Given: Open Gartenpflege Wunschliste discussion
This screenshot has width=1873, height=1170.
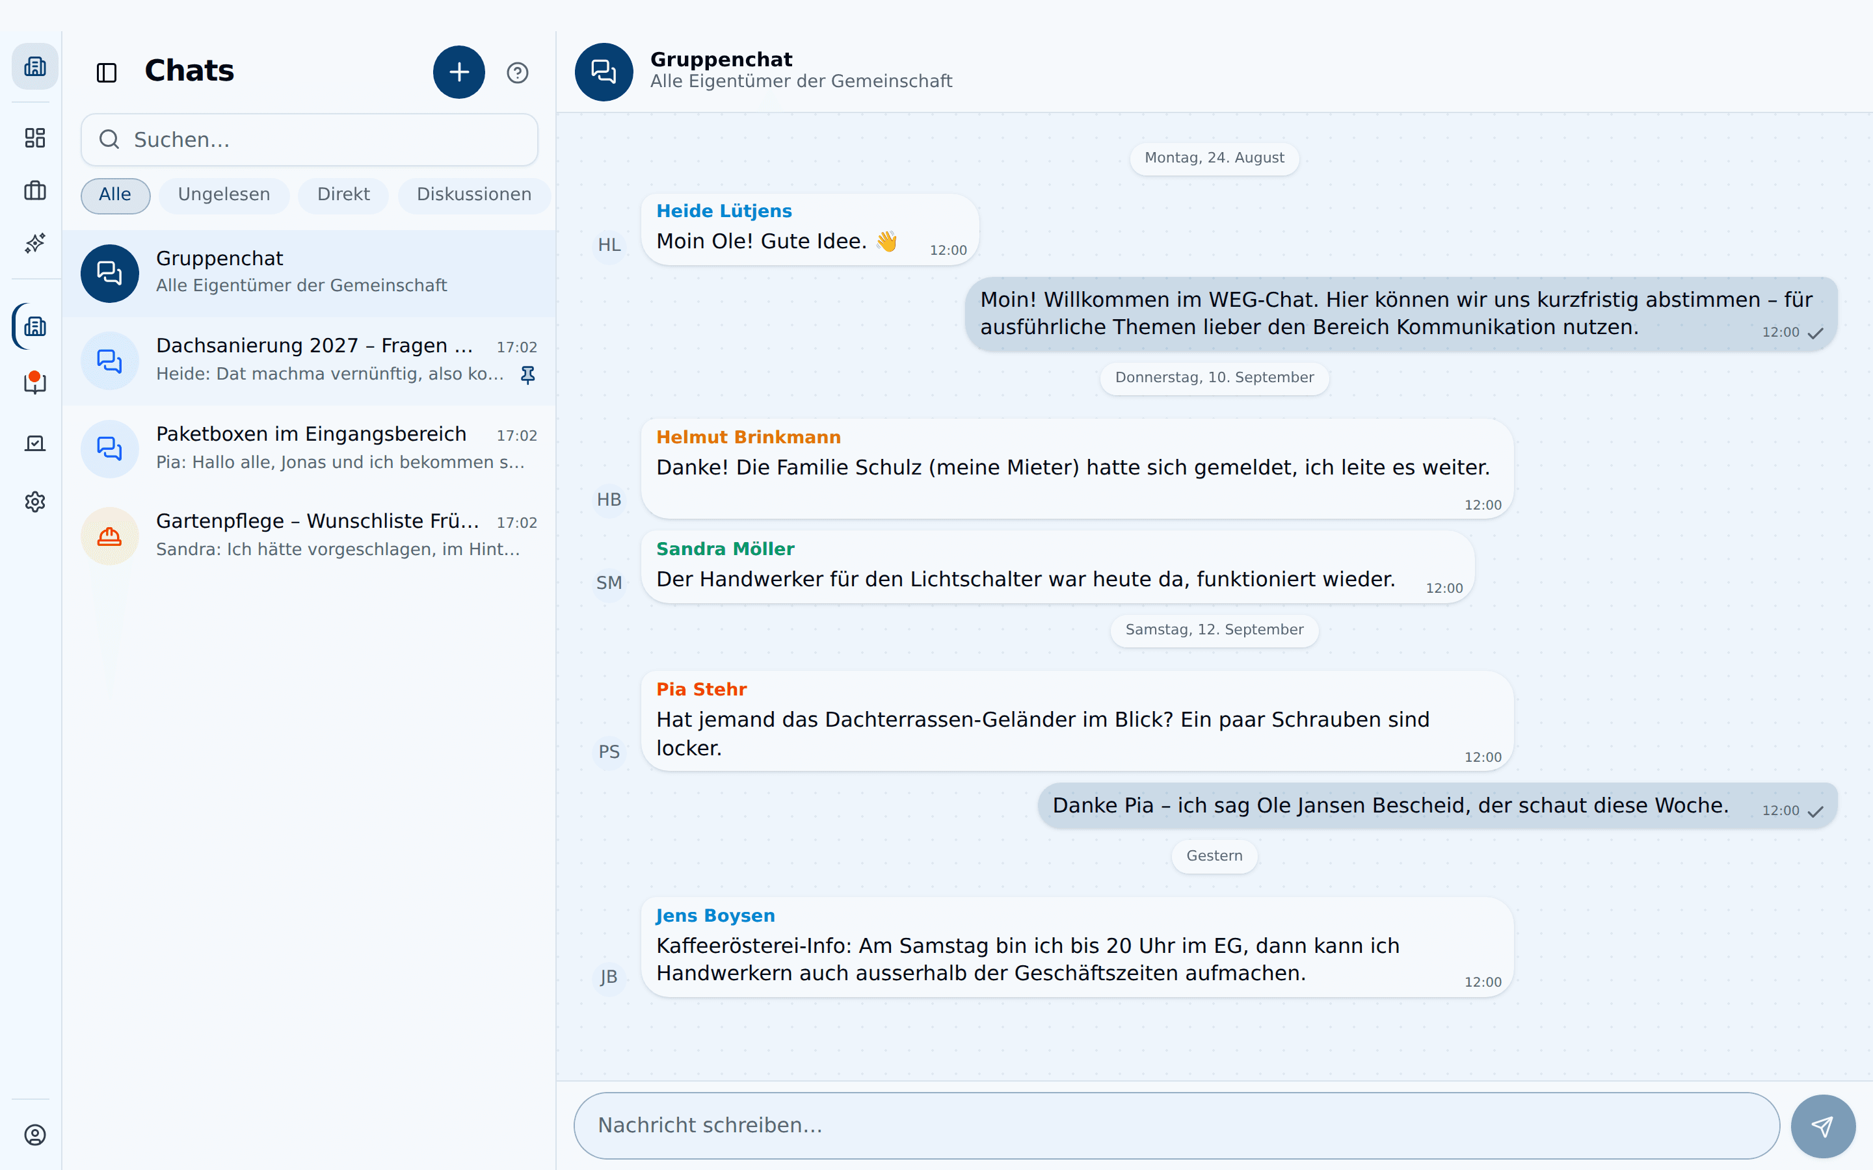Looking at the screenshot, I should point(309,536).
